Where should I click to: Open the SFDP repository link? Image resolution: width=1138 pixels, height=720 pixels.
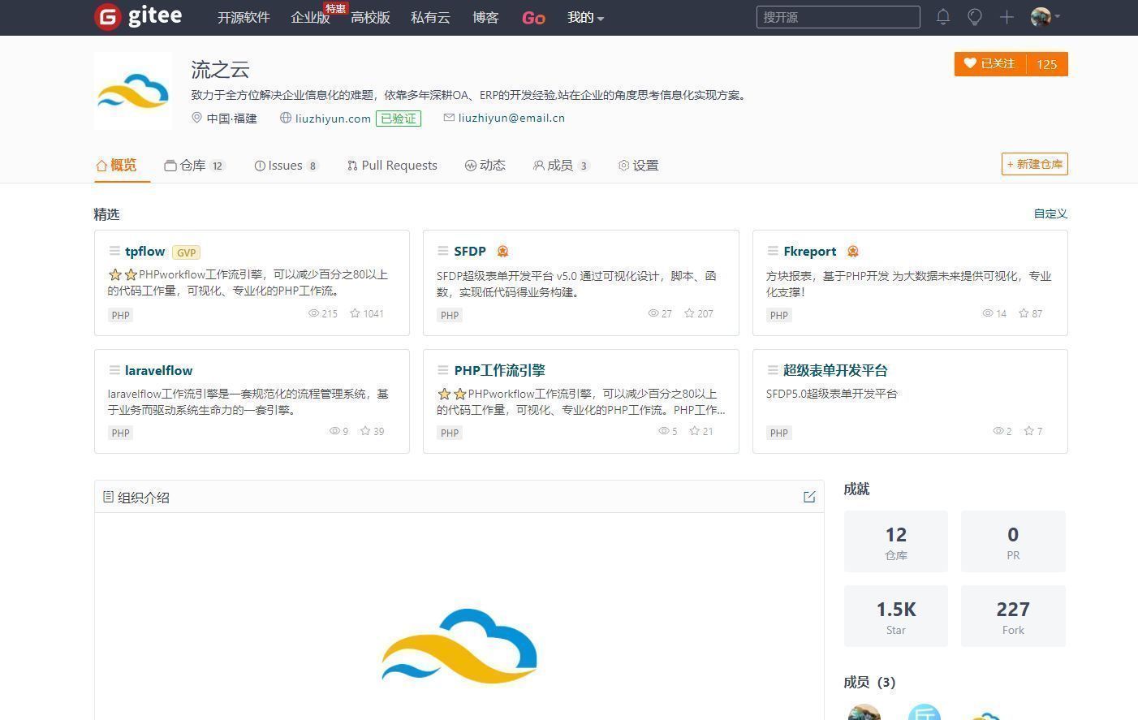(470, 252)
